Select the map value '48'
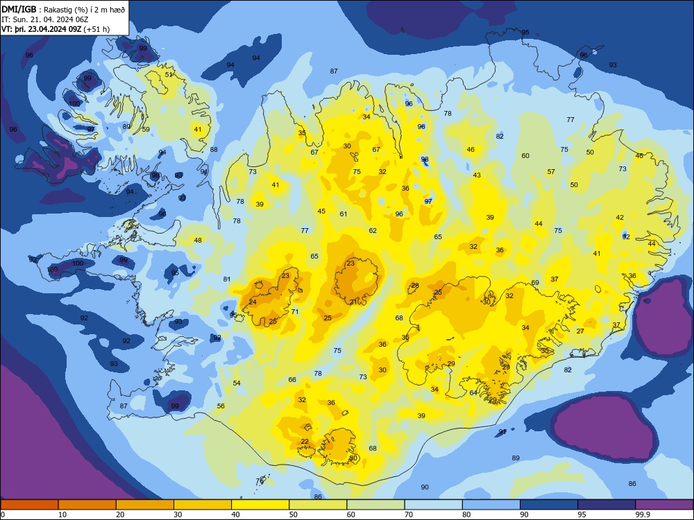Screen dimensions: 694x520 (198, 240)
